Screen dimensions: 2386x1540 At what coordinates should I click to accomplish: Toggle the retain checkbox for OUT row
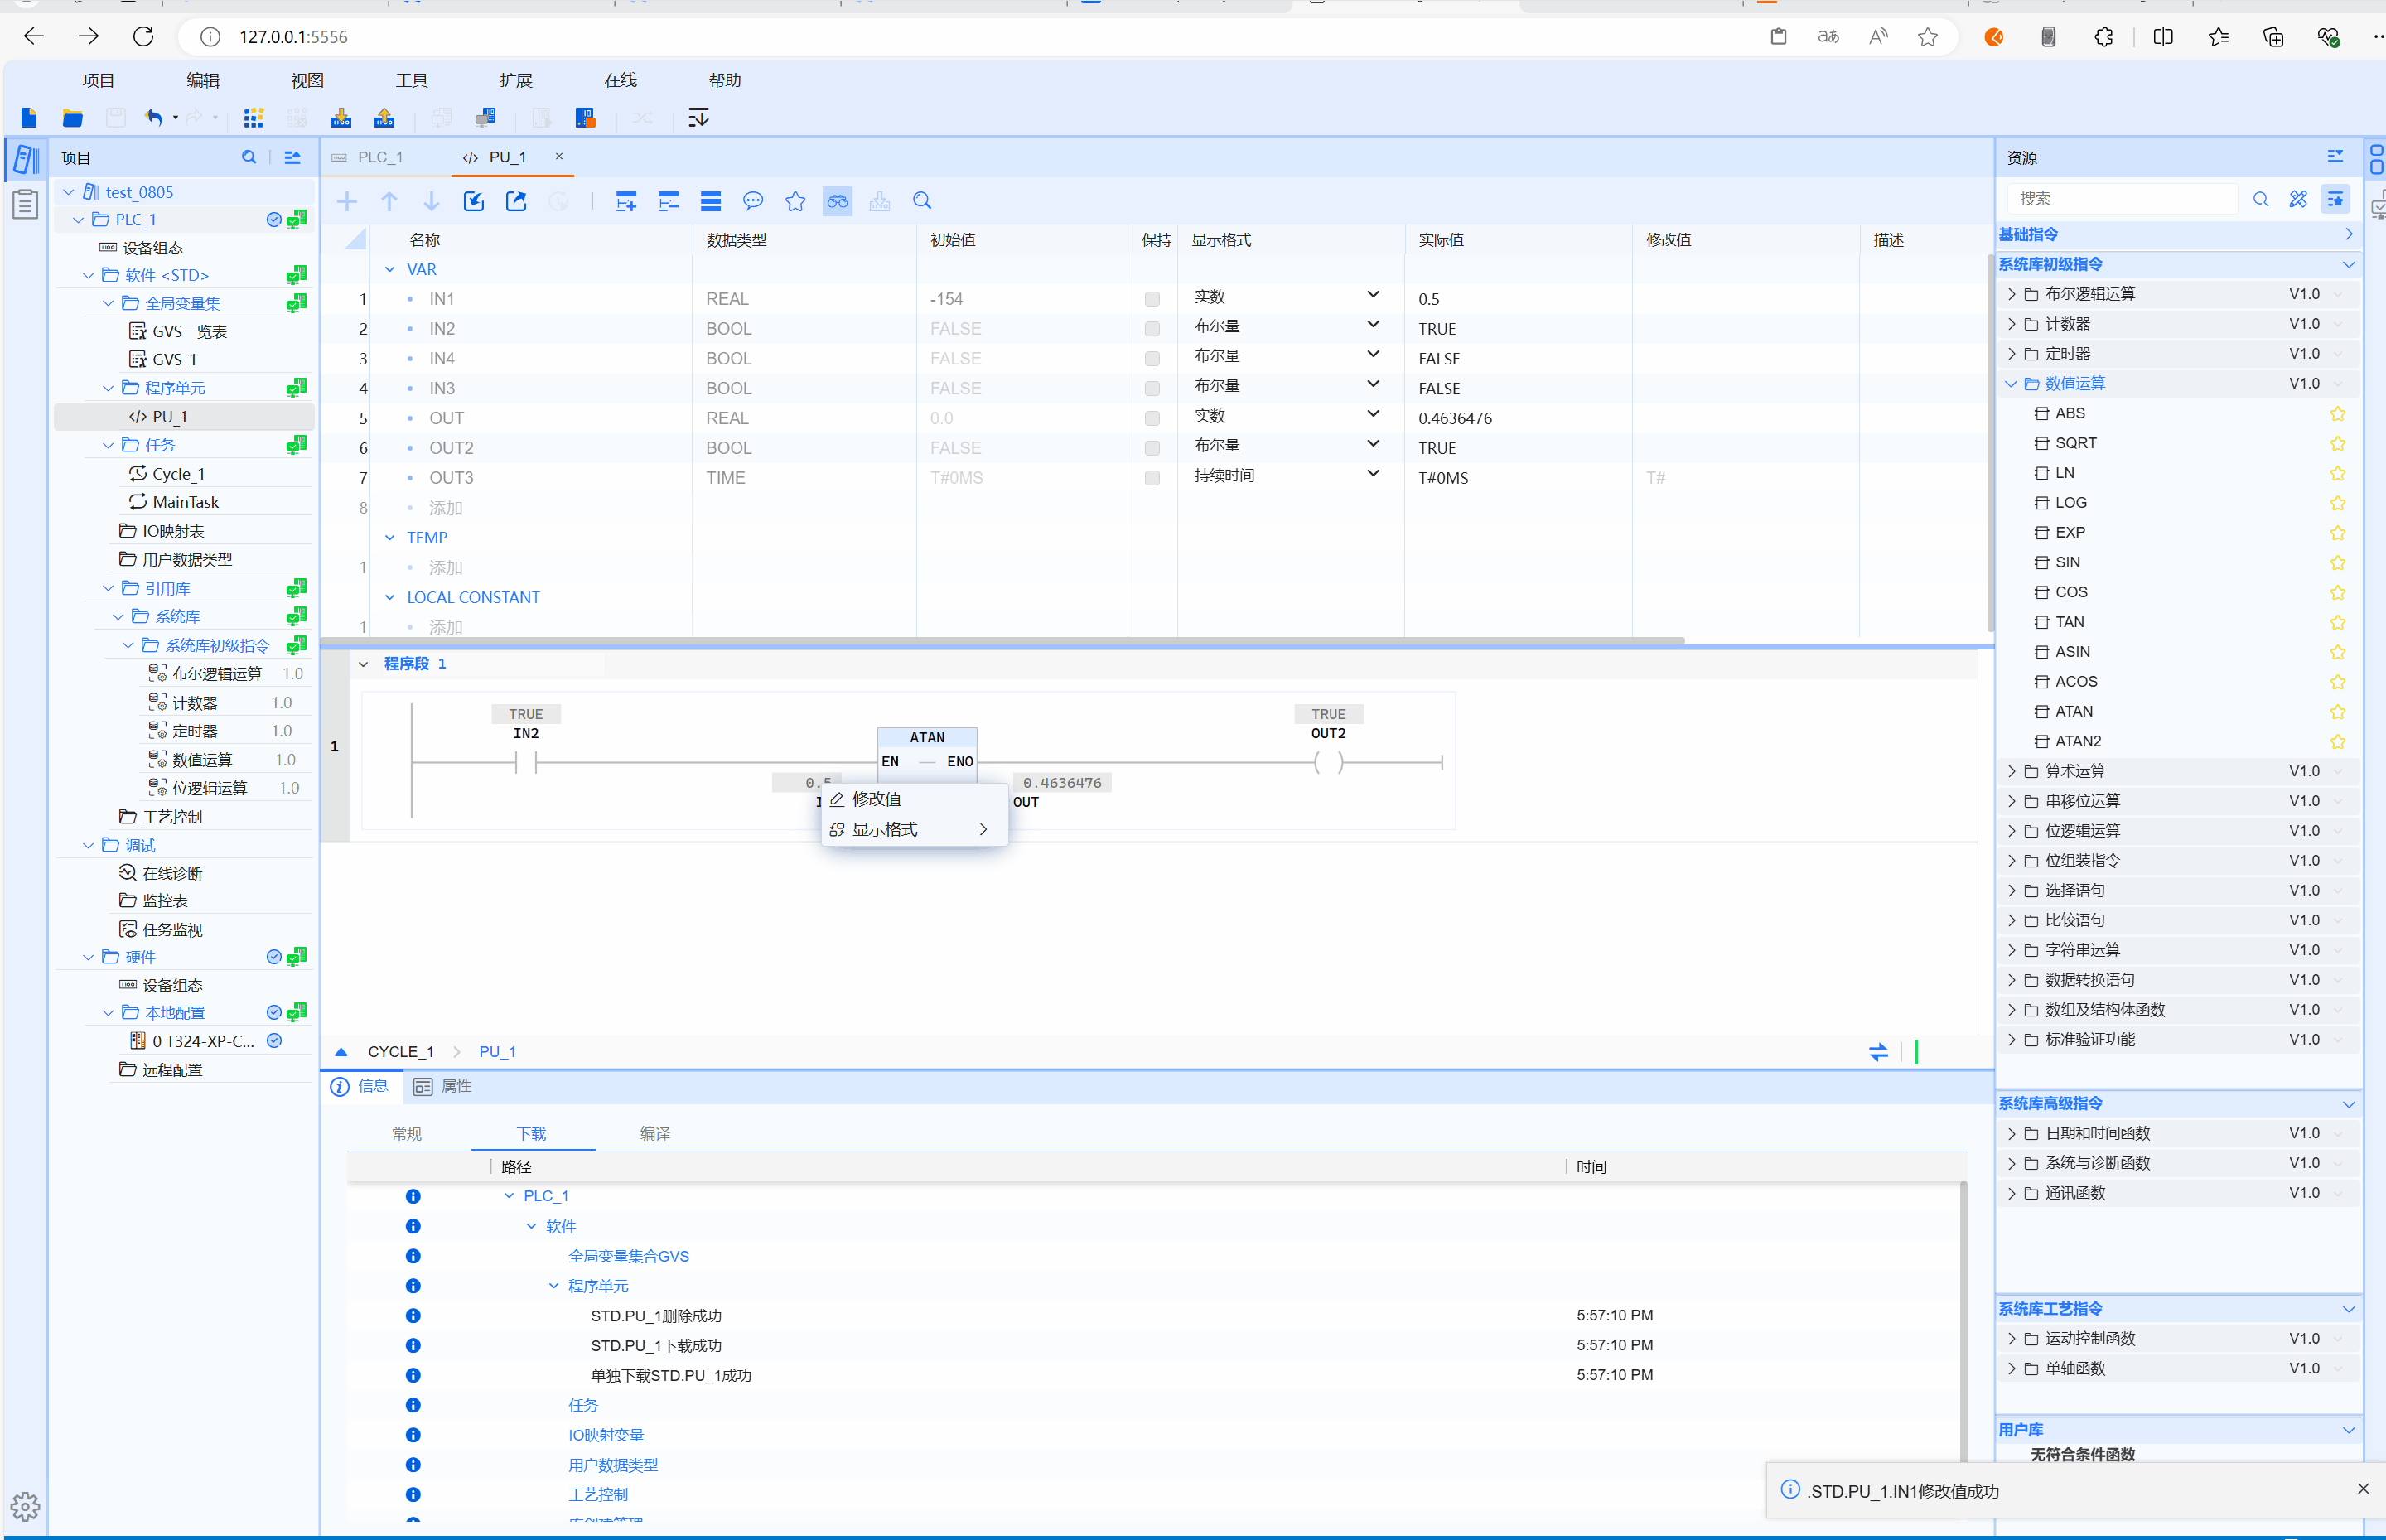pos(1152,418)
